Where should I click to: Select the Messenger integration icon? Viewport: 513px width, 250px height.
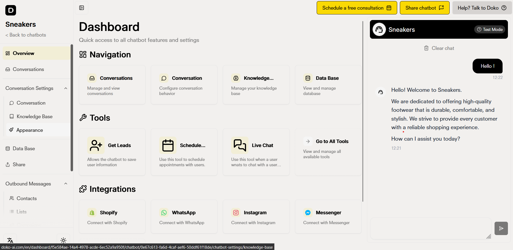click(x=308, y=212)
